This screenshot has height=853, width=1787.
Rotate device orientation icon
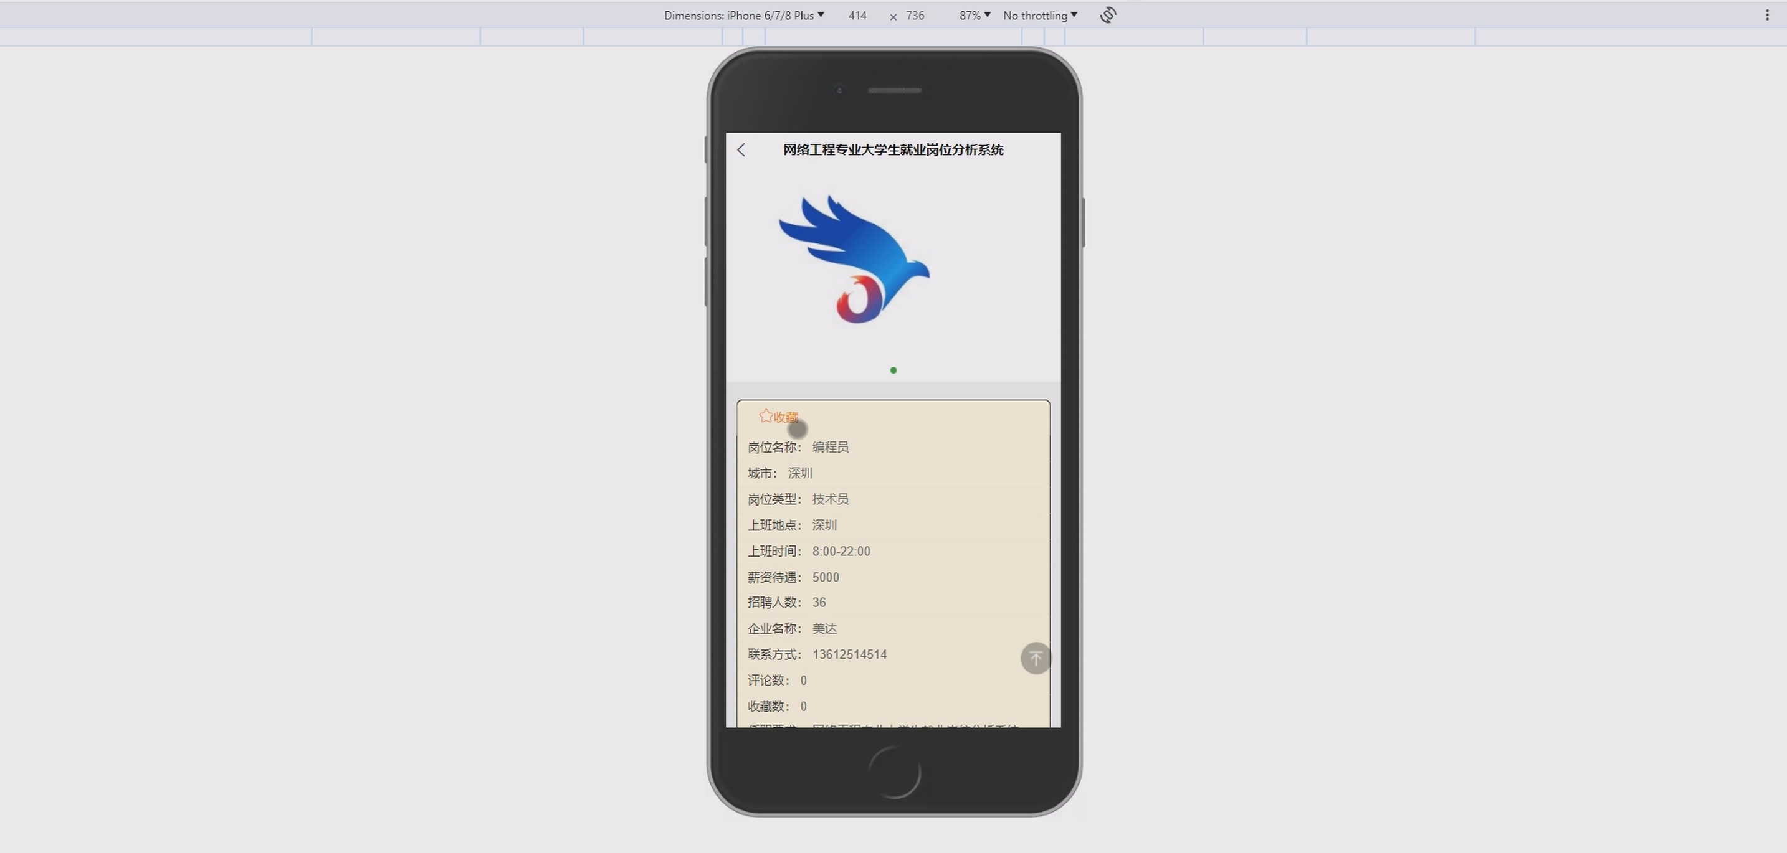[1108, 15]
